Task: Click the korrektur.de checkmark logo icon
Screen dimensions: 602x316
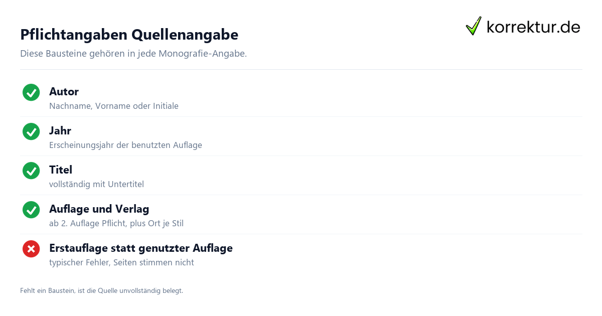Action: click(474, 26)
